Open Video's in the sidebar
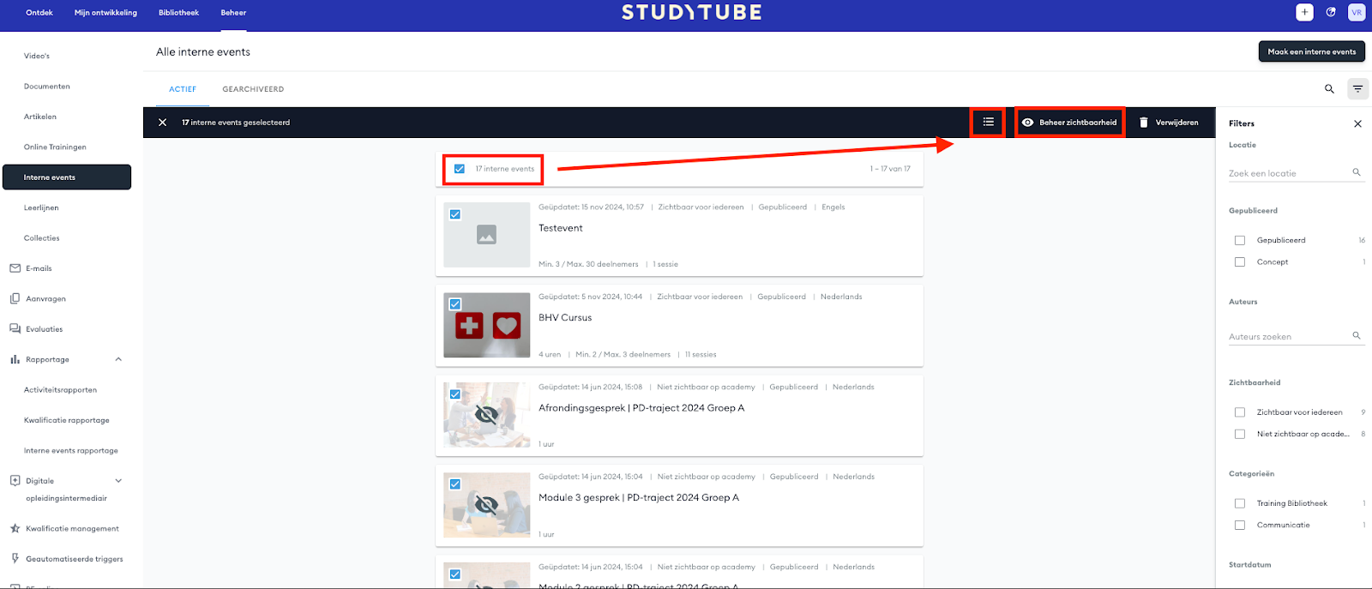 pyautogui.click(x=37, y=56)
